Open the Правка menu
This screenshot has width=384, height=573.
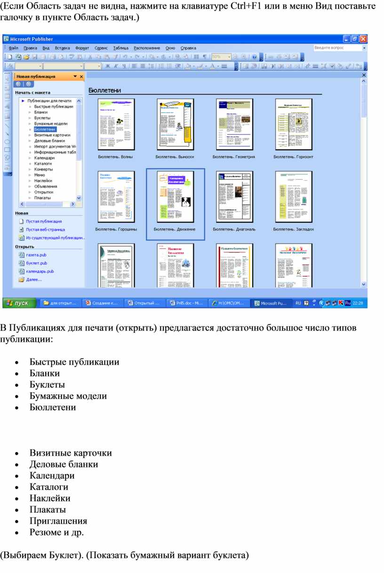30,48
